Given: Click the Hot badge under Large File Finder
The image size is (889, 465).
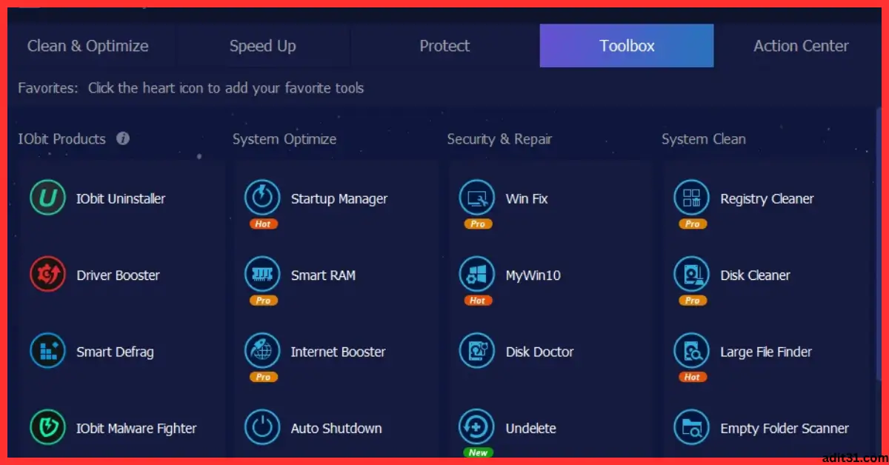Looking at the screenshot, I should 692,377.
